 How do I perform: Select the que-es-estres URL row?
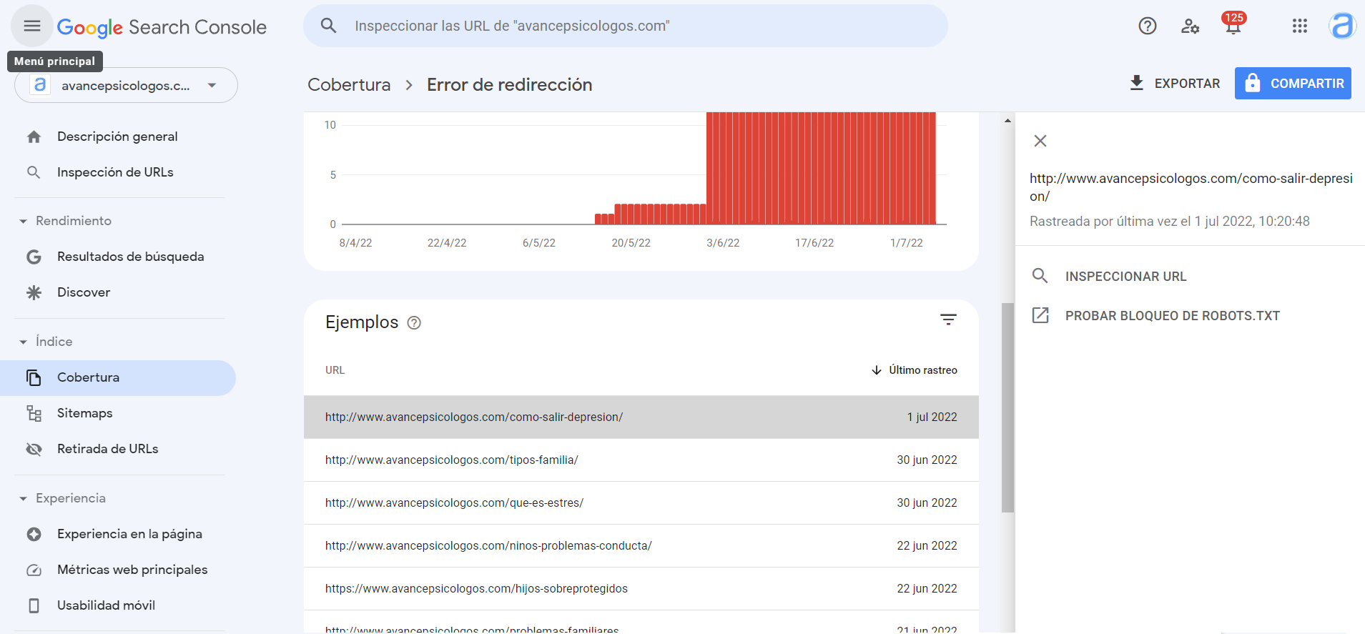641,502
